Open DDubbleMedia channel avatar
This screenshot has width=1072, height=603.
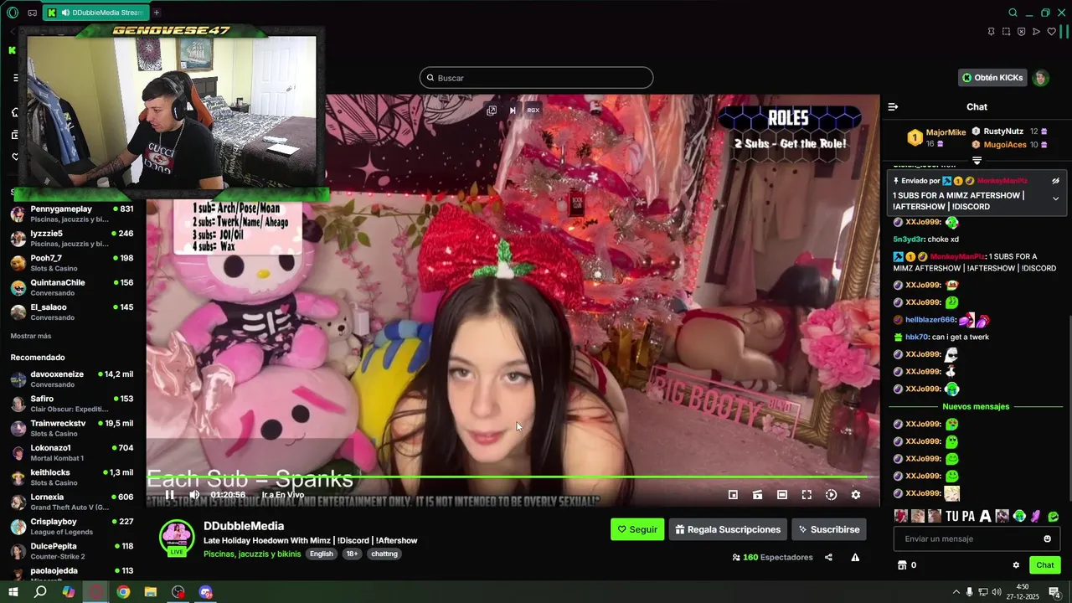coord(177,538)
